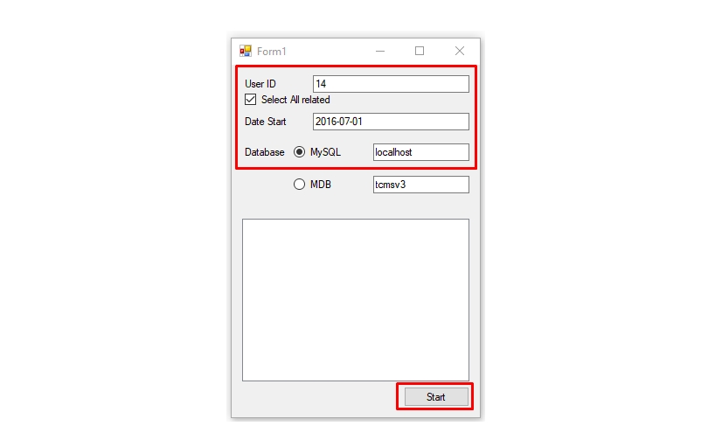This screenshot has width=715, height=447.
Task: Click the MDB option label text
Action: click(x=321, y=185)
